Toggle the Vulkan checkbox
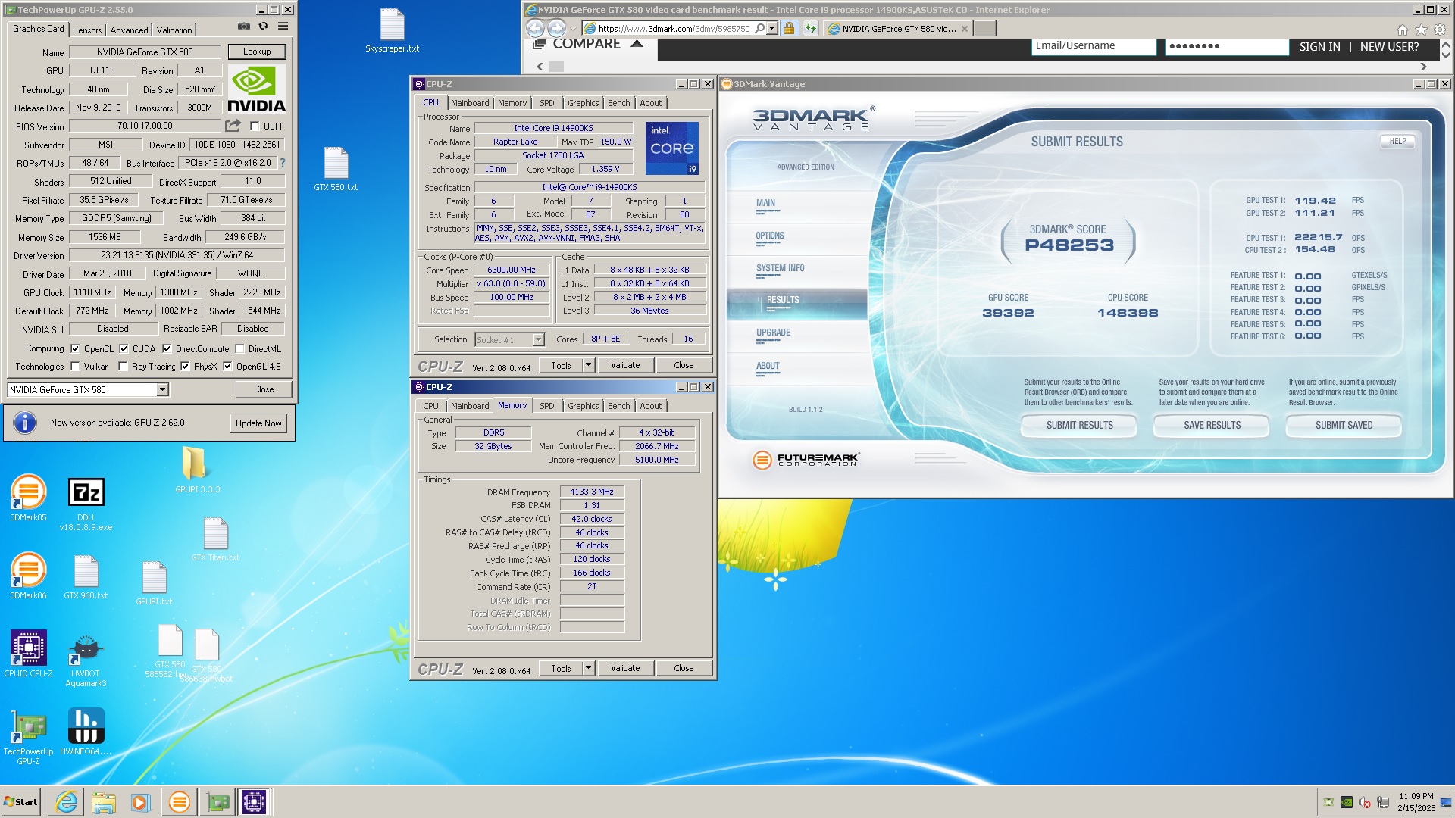This screenshot has width=1455, height=818. tap(75, 367)
